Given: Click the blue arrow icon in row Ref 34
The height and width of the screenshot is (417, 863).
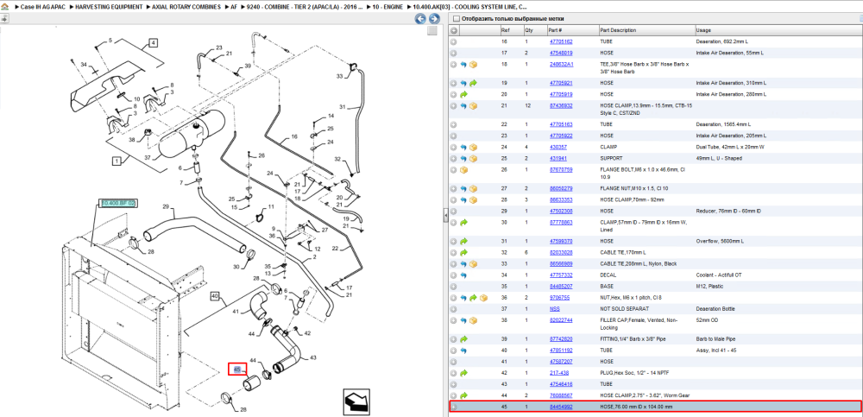Looking at the screenshot, I should (463, 275).
